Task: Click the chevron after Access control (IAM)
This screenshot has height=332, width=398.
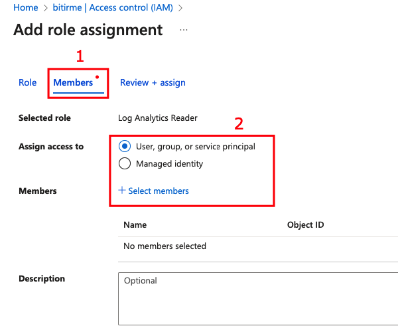Action: pyautogui.click(x=180, y=8)
